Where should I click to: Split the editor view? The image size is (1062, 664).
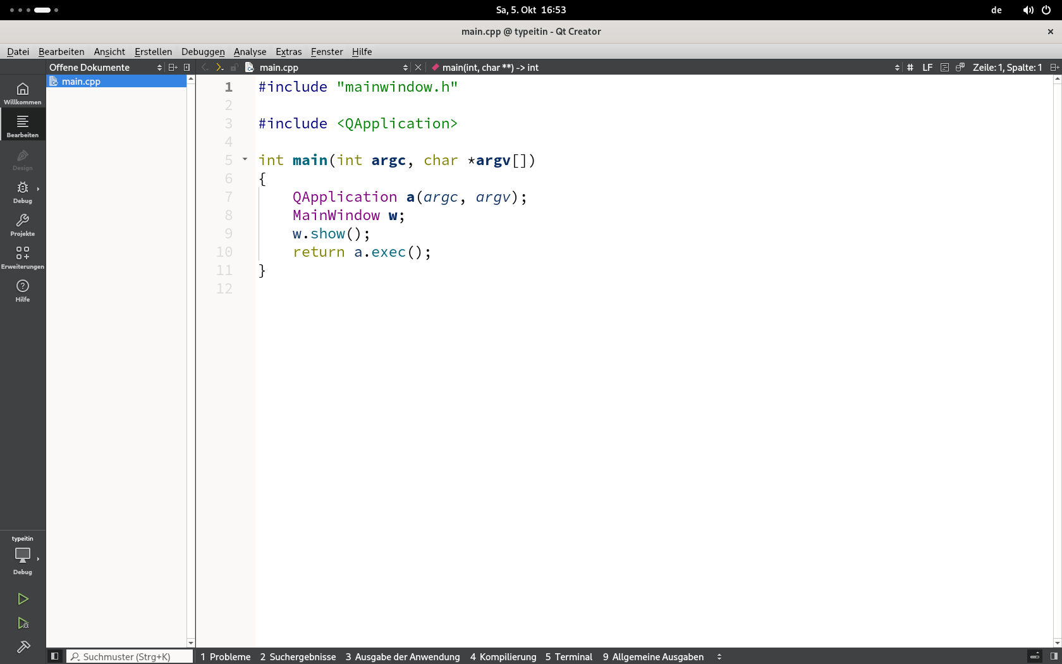point(1054,67)
